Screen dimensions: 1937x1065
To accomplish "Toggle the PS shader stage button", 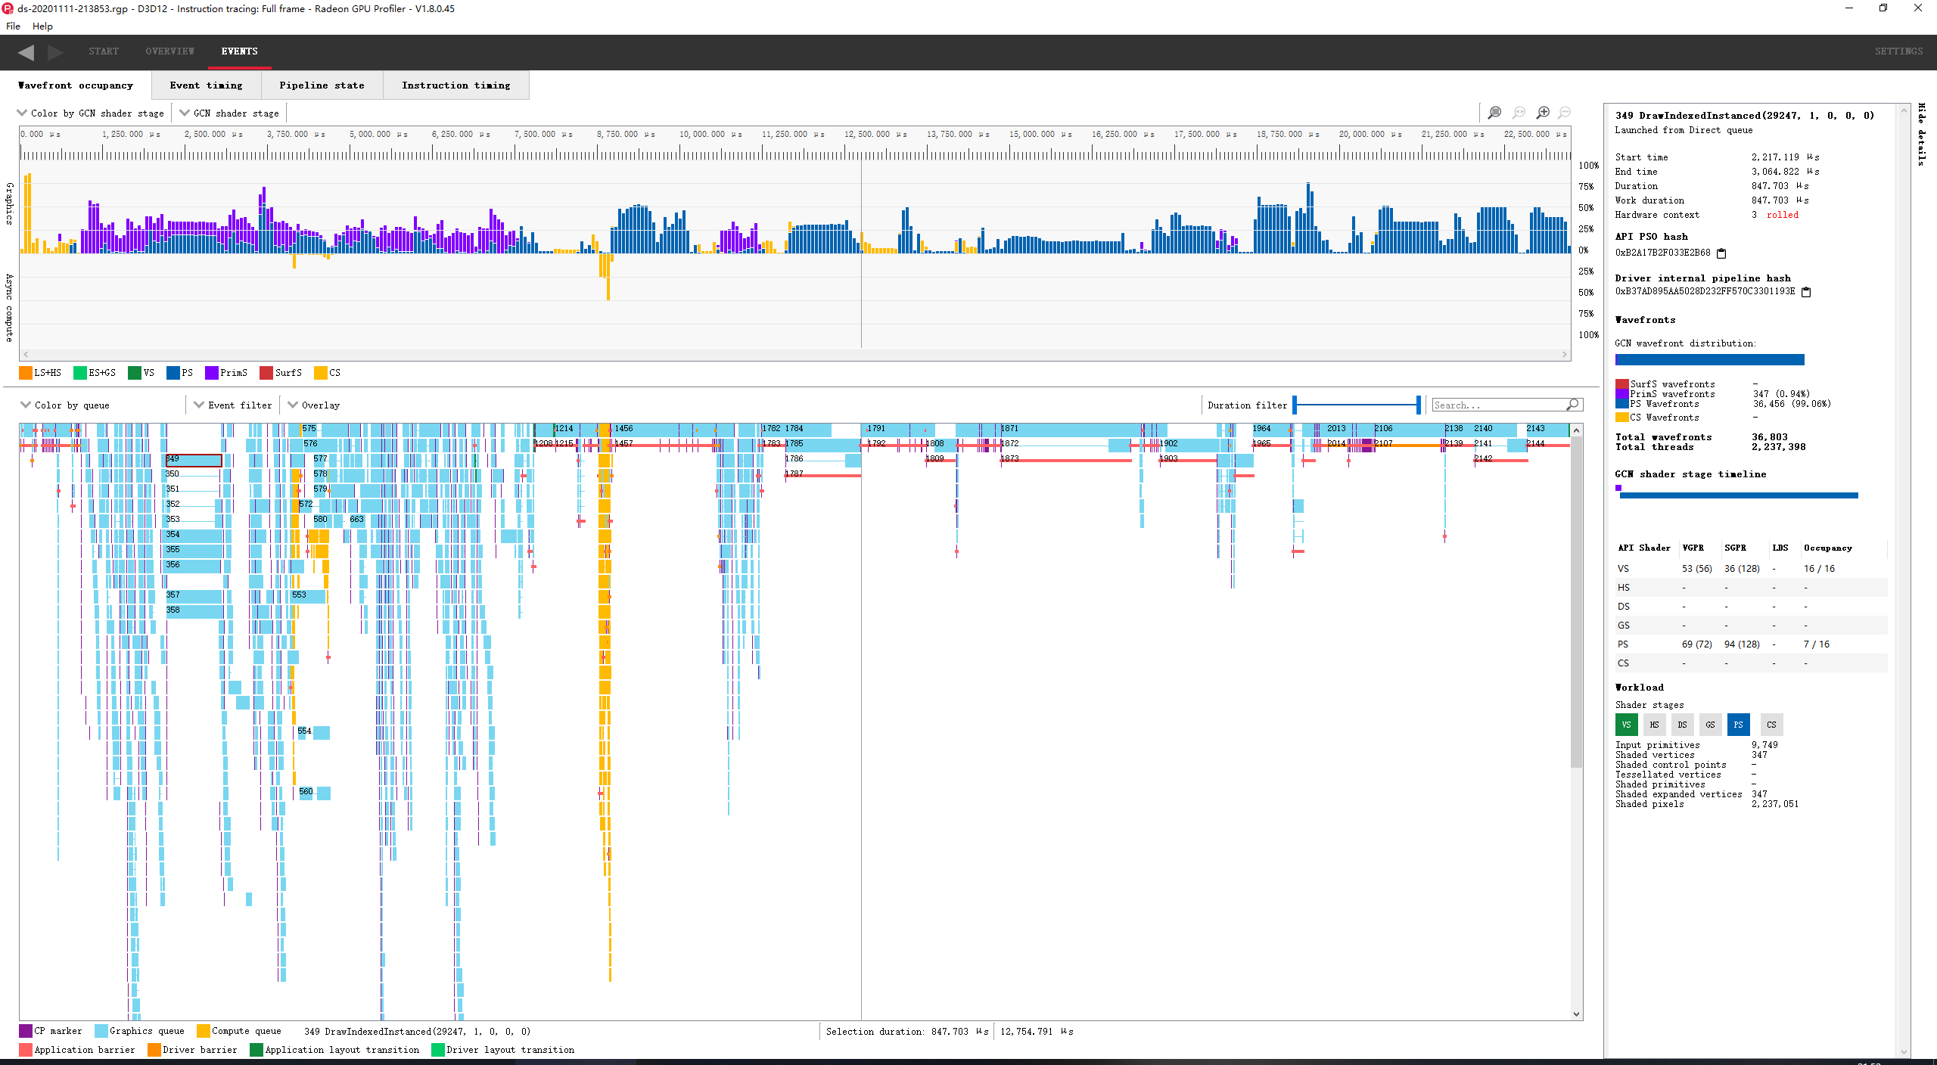I will 1738,725.
